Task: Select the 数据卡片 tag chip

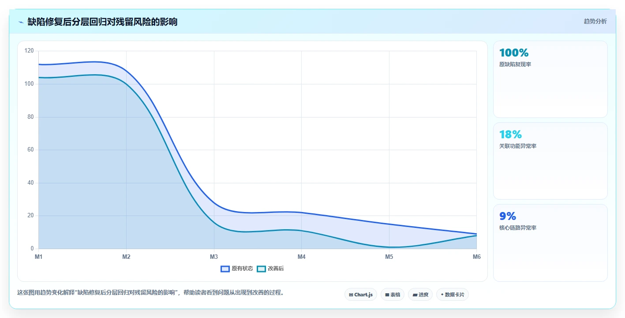Action: [453, 295]
